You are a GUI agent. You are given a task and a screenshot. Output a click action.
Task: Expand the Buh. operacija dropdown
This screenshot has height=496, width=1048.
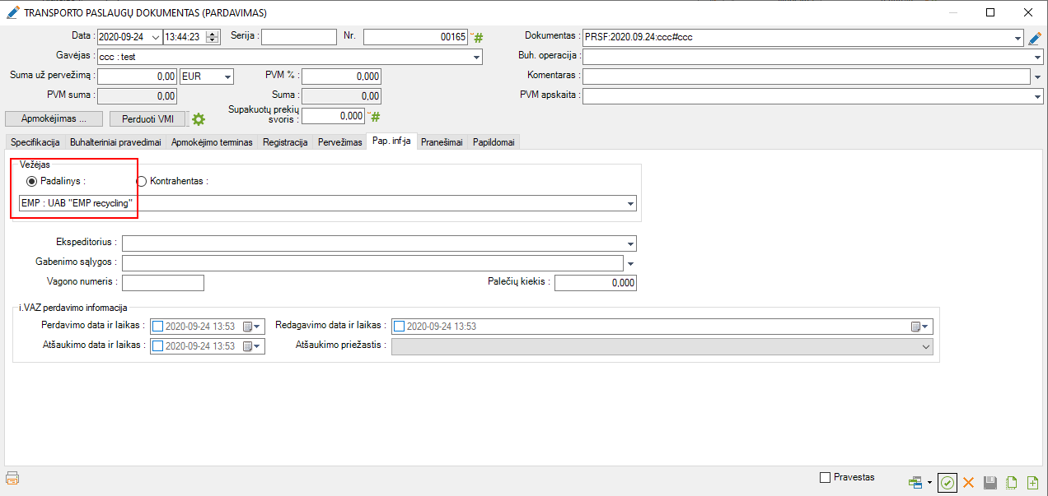point(1037,57)
